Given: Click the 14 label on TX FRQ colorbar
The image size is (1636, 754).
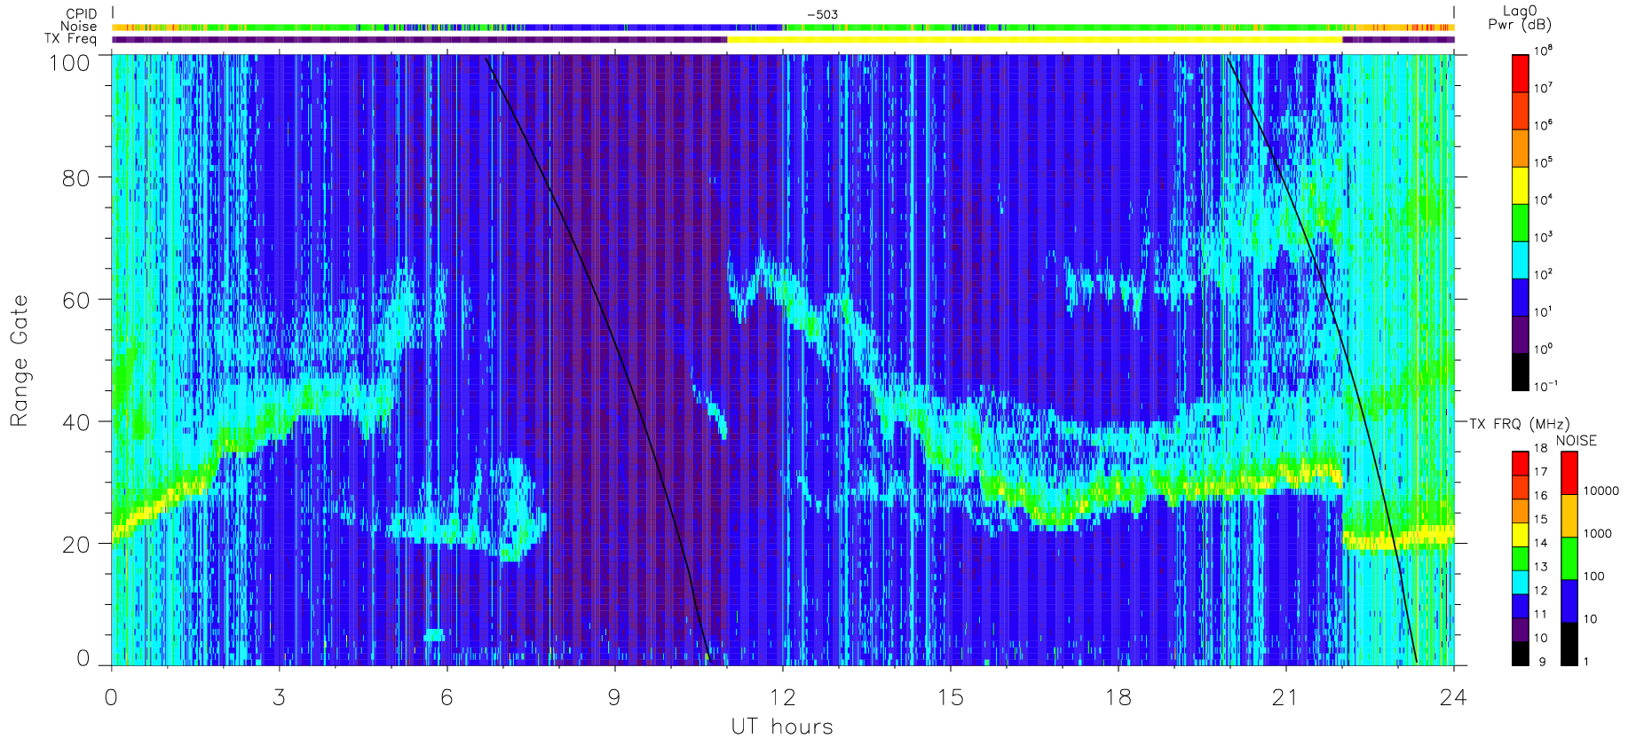Looking at the screenshot, I should (x=1541, y=543).
